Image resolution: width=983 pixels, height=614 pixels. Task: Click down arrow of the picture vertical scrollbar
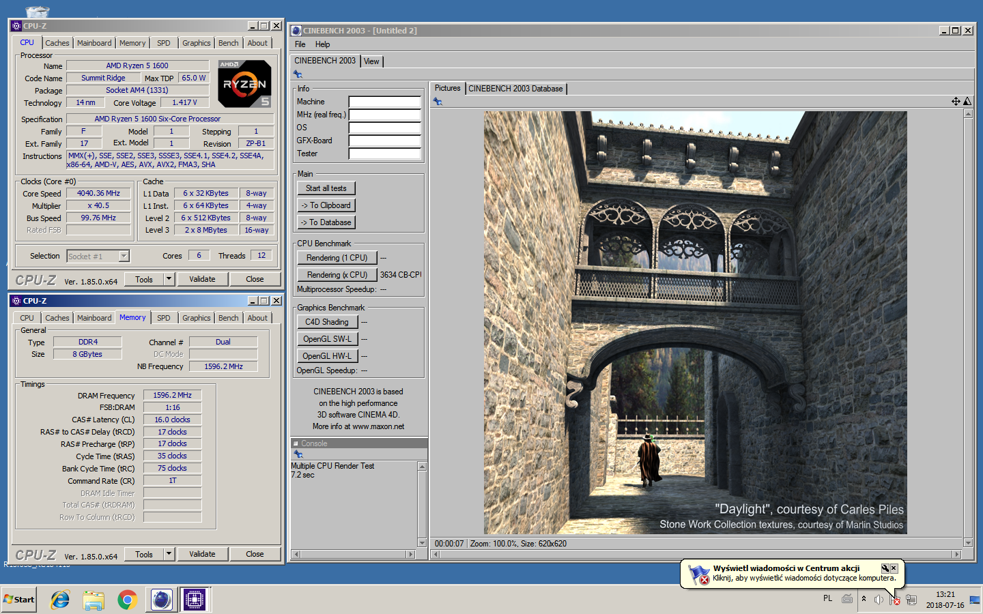tap(968, 543)
